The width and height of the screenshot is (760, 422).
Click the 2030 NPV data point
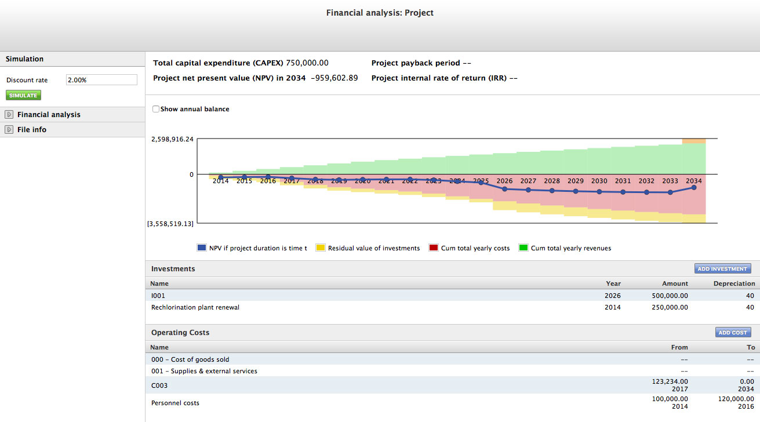point(599,191)
